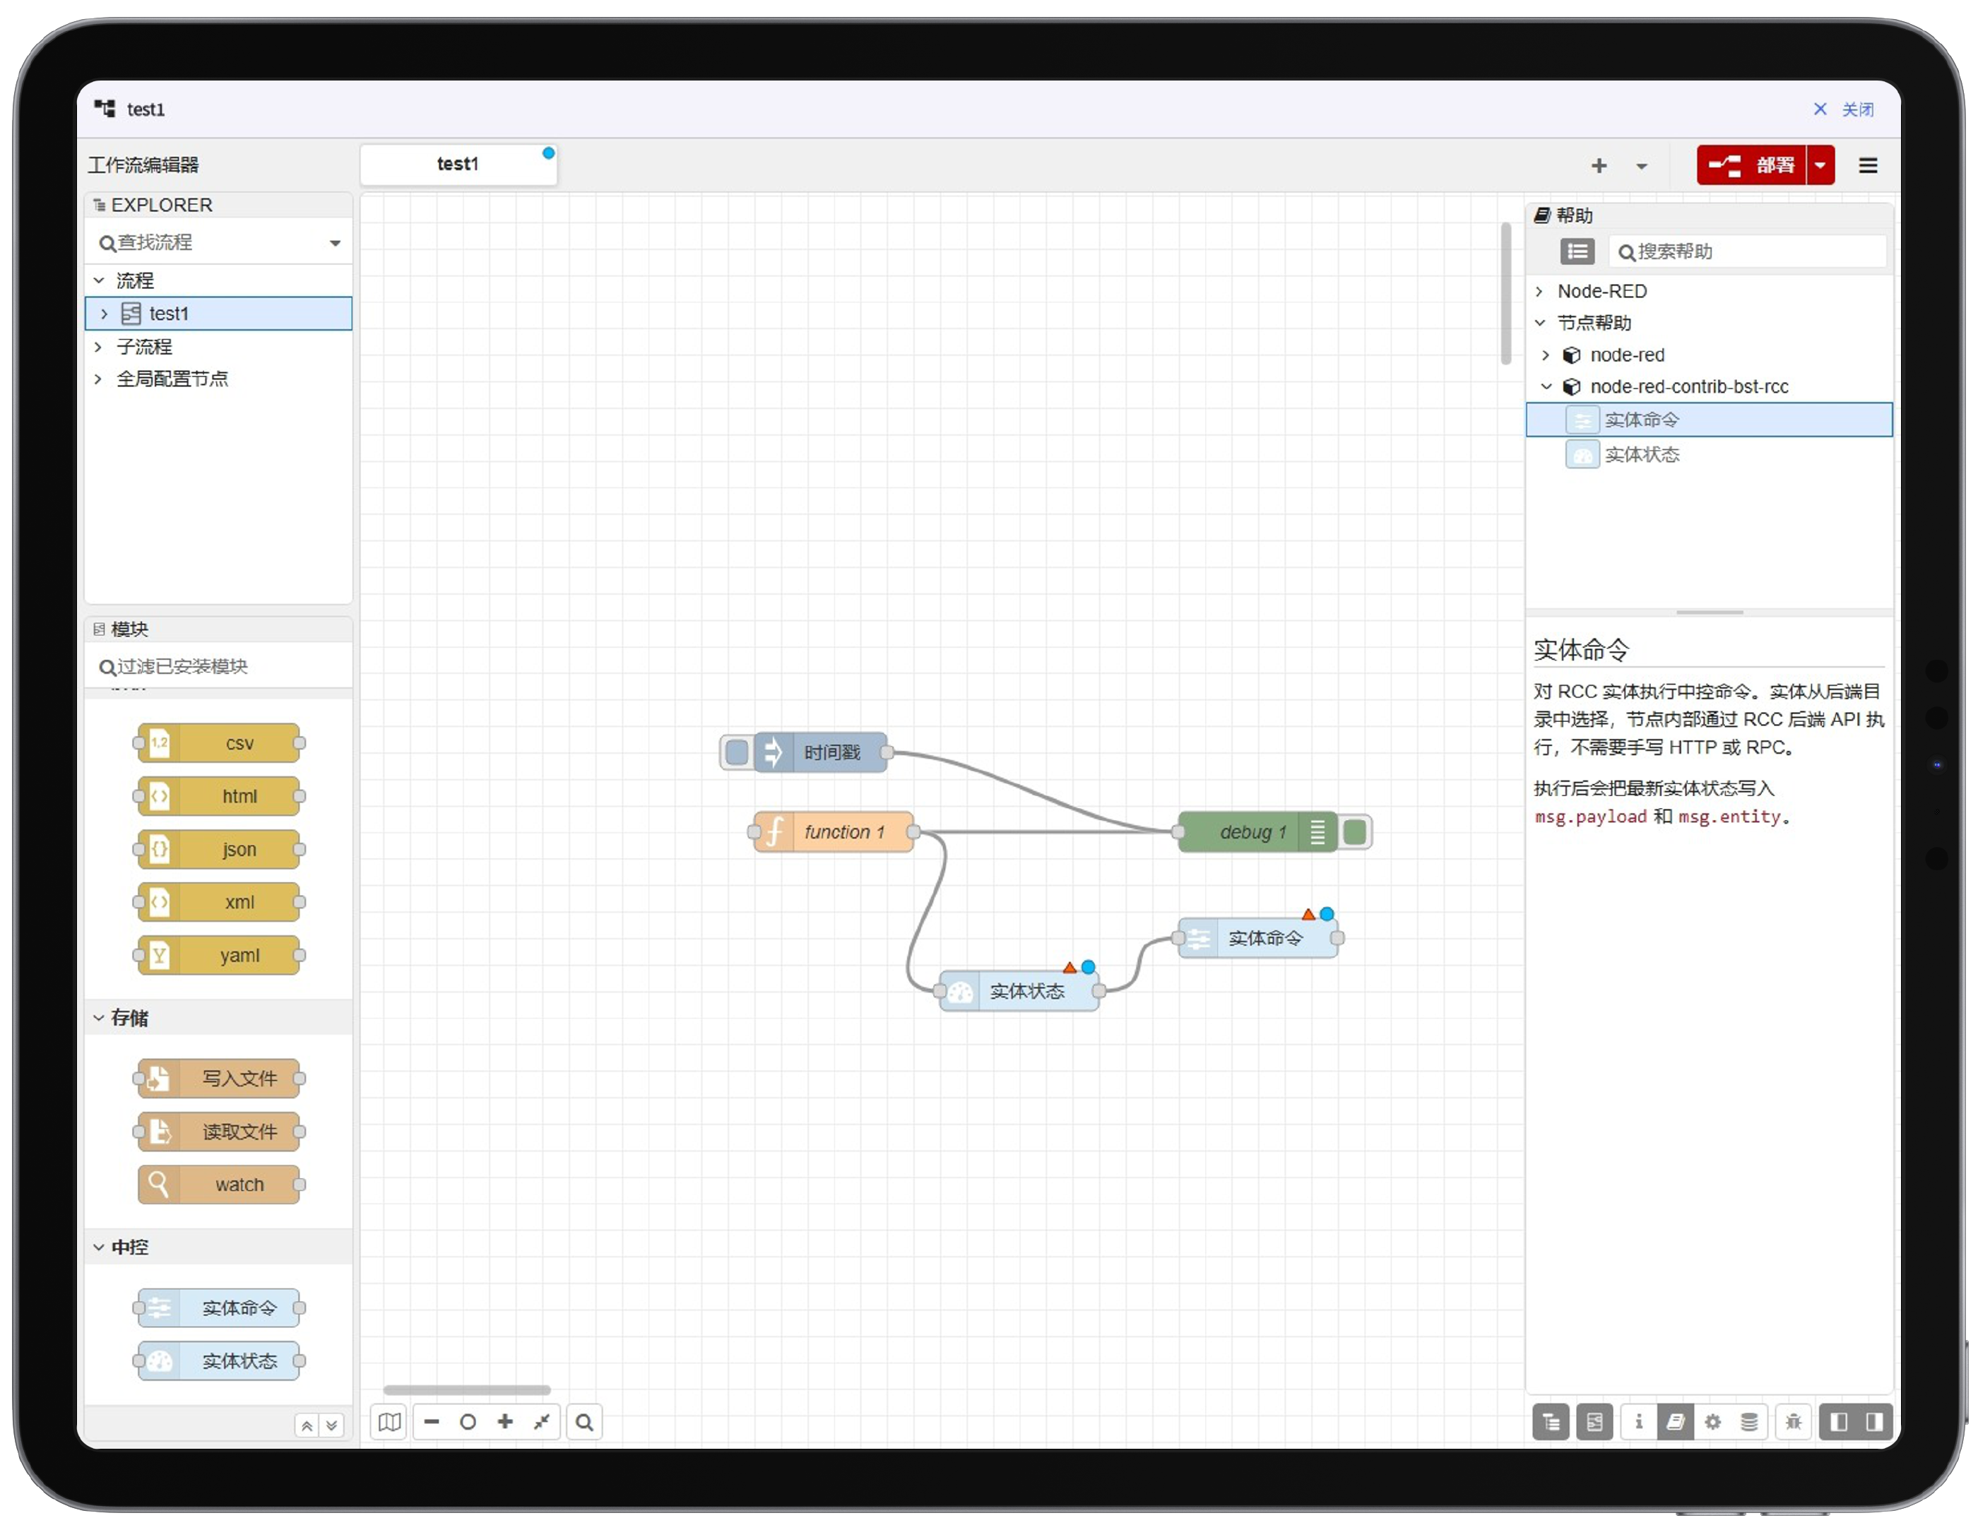Open the debug messages bug icon
1978x1530 pixels.
[x=1793, y=1421]
